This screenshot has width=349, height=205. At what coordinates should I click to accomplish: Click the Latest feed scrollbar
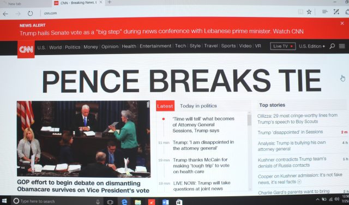point(249,152)
